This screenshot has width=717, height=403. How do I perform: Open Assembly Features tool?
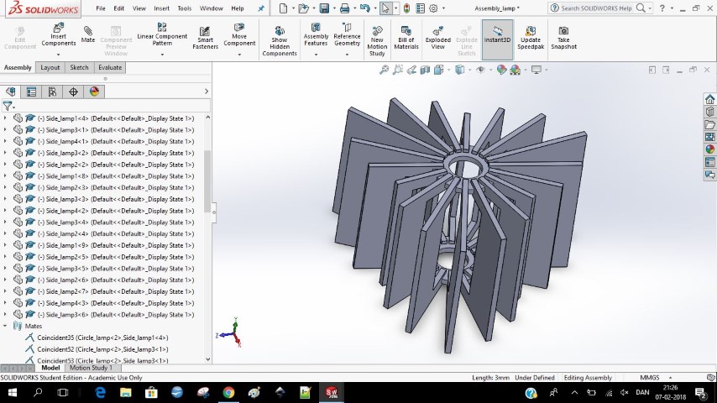tap(316, 35)
